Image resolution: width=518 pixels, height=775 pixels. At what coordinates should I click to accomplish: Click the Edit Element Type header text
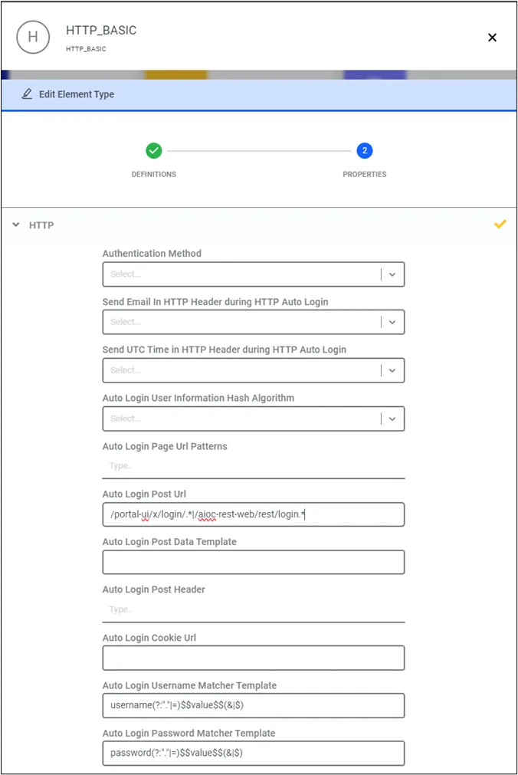[77, 94]
